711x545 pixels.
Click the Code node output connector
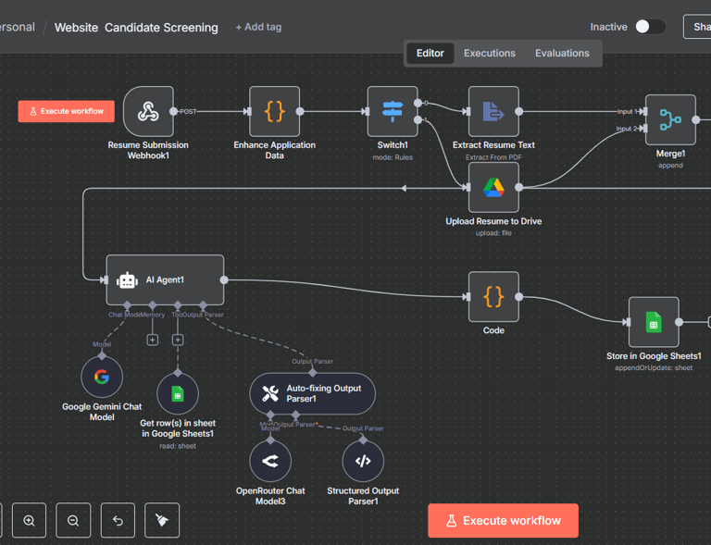518,297
